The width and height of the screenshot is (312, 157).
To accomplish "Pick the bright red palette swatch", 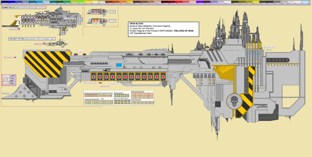I will (178, 2).
